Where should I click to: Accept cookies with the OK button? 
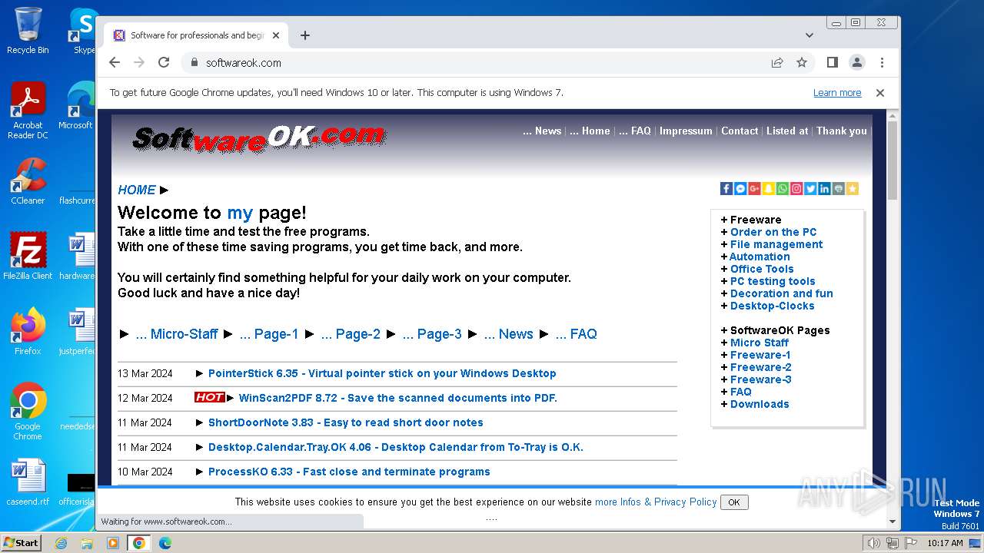[734, 502]
